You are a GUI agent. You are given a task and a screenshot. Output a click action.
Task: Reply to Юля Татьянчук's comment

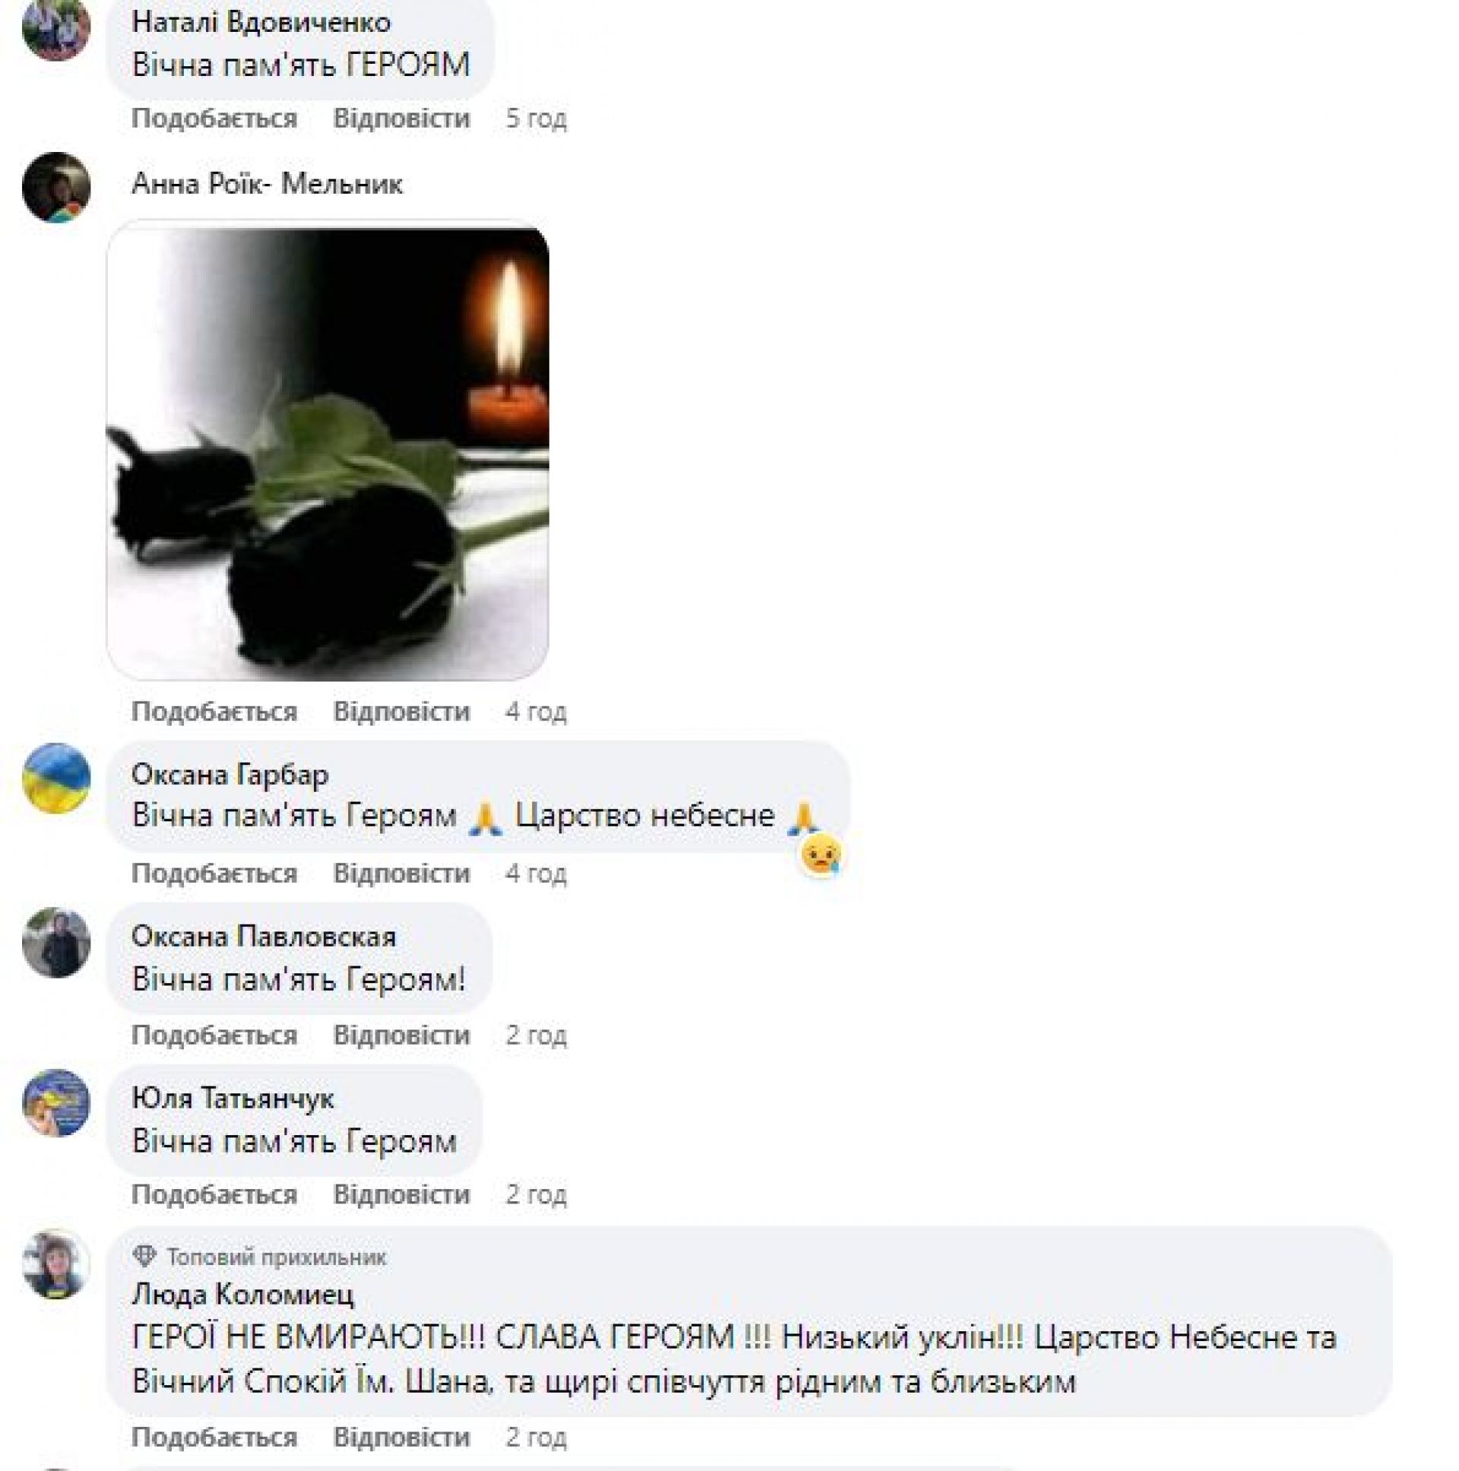click(x=401, y=1194)
